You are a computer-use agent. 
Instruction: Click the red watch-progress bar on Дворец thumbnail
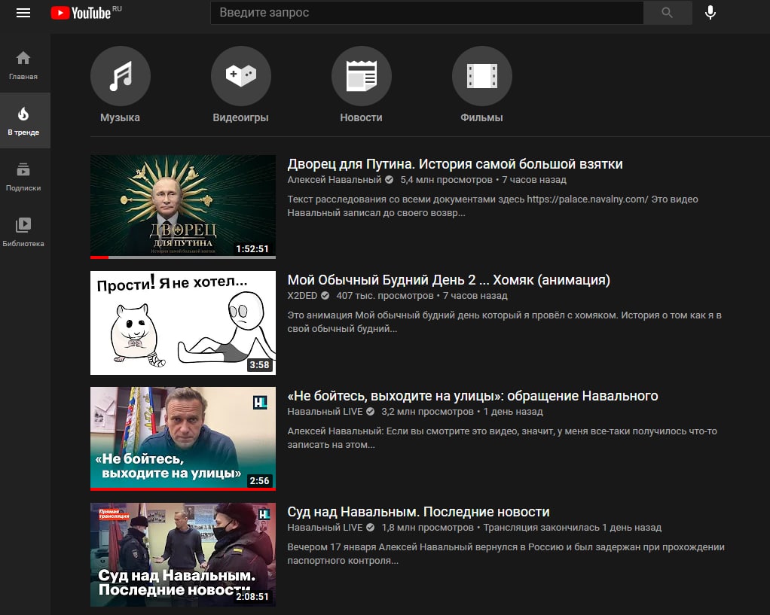[x=99, y=257]
